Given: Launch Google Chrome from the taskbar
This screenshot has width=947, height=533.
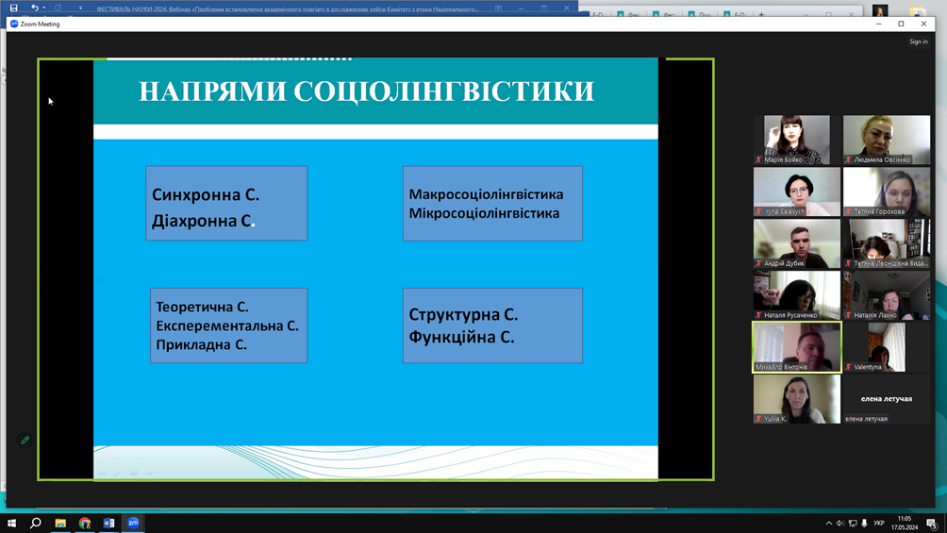Looking at the screenshot, I should (85, 523).
